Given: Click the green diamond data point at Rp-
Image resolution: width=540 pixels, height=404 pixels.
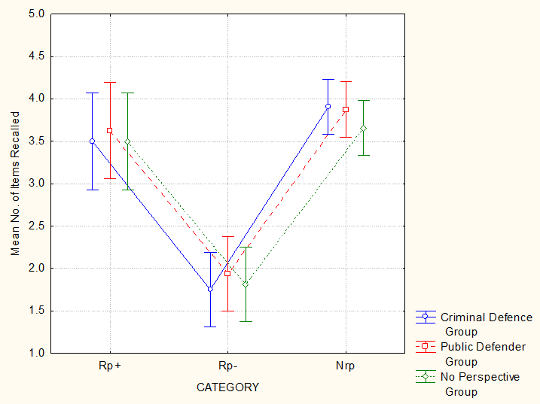Looking at the screenshot, I should pyautogui.click(x=246, y=284).
